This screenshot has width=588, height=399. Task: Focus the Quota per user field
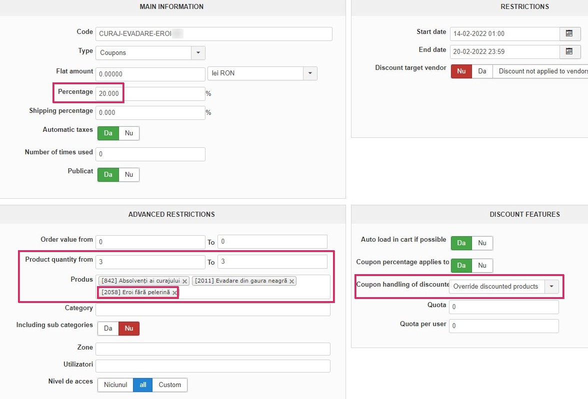[503, 326]
